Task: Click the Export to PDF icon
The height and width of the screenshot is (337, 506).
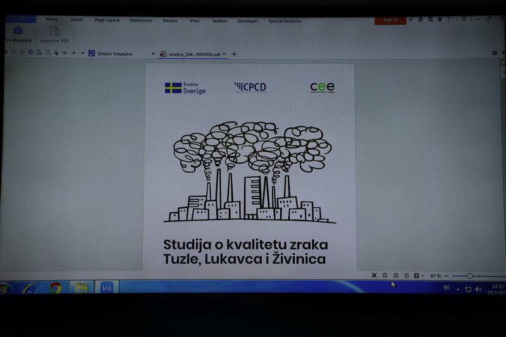Action: [54, 32]
